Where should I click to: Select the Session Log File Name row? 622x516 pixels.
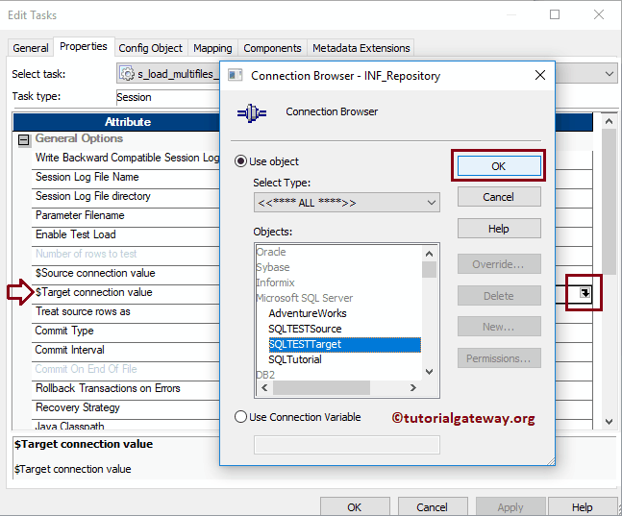[126, 177]
